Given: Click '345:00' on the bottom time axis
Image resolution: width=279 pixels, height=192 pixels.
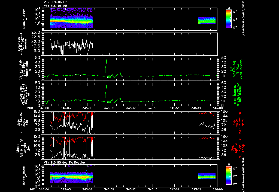Looking at the screenshot, I should pos(44,189).
